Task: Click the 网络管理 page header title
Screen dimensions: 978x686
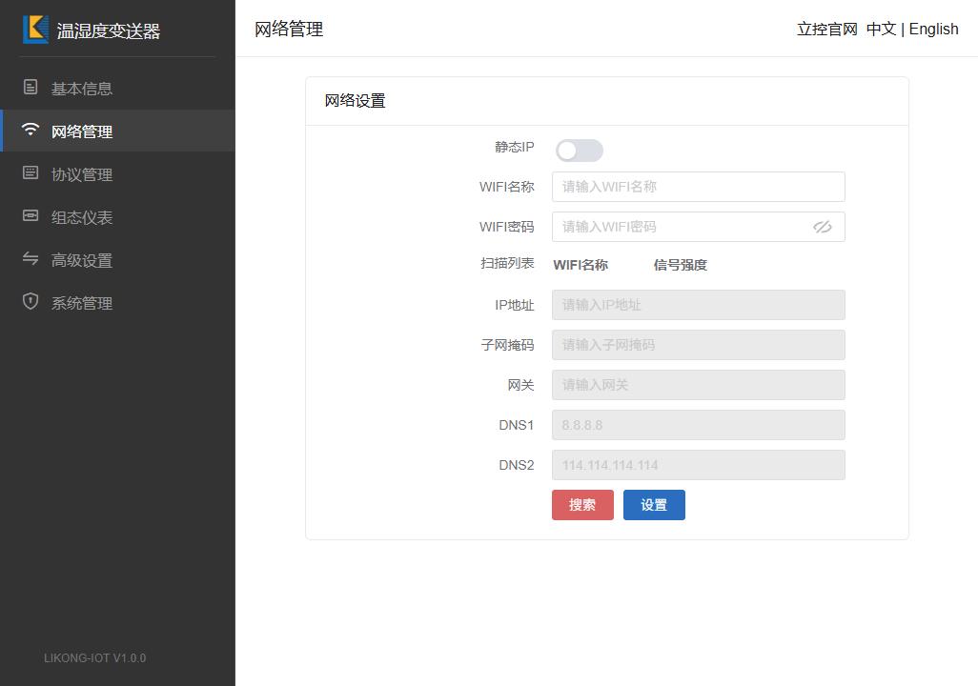Action: [x=289, y=30]
